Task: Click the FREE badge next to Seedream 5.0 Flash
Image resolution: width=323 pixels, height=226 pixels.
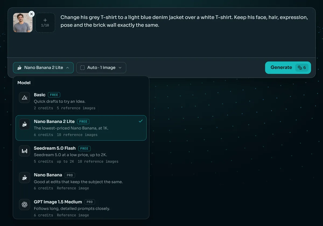Action: click(x=84, y=149)
